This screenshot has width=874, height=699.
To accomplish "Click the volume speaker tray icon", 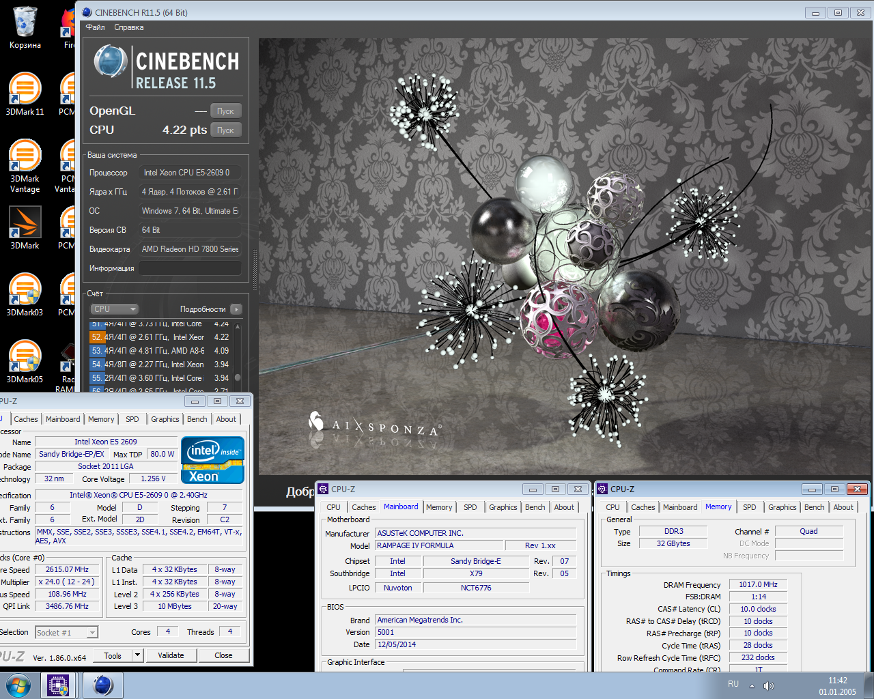I will [768, 685].
